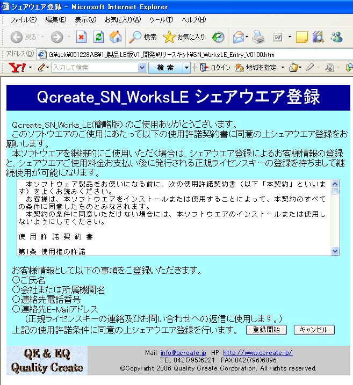The height and width of the screenshot is (385, 353).
Task: Click the Copyright 2006 Quality Create Corporation line
Action: pos(218,368)
